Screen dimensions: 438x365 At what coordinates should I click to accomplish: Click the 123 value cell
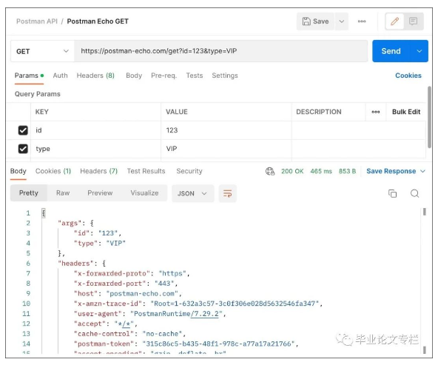226,130
